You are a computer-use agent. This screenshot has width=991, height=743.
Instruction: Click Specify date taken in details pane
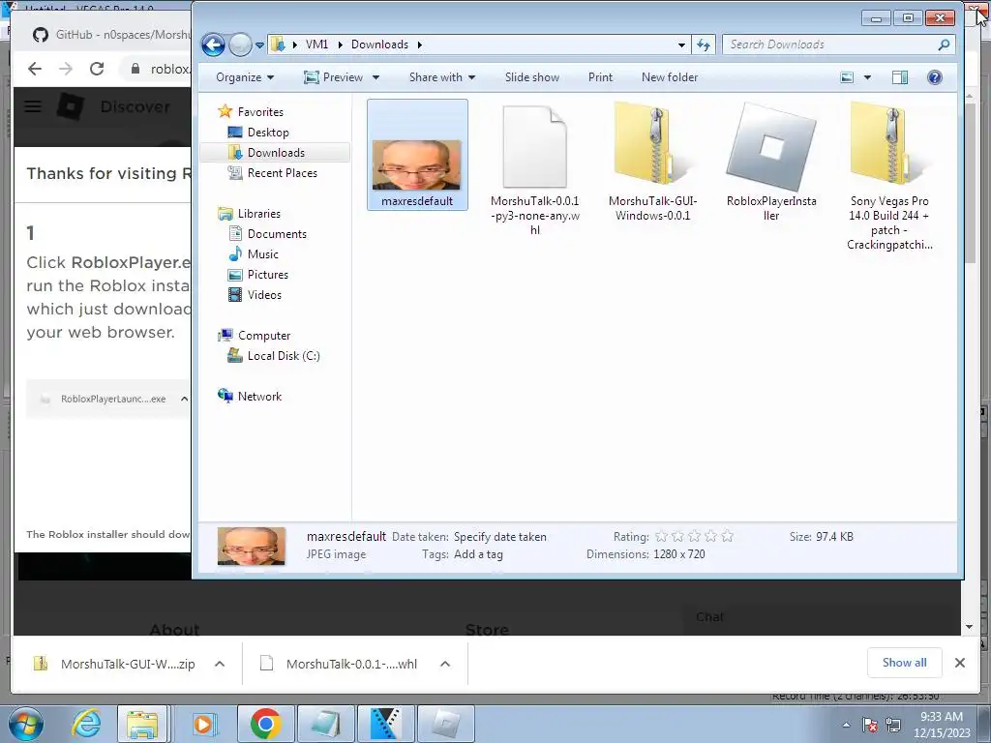coord(500,536)
